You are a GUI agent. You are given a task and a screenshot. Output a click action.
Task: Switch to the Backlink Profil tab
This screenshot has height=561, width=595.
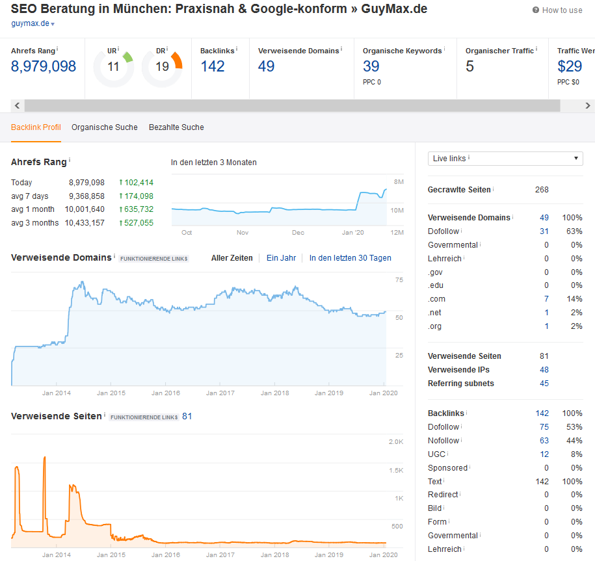click(x=36, y=127)
